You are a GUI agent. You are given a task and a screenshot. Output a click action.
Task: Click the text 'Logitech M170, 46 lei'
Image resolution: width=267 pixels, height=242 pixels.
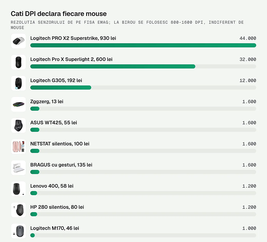tap(55, 228)
